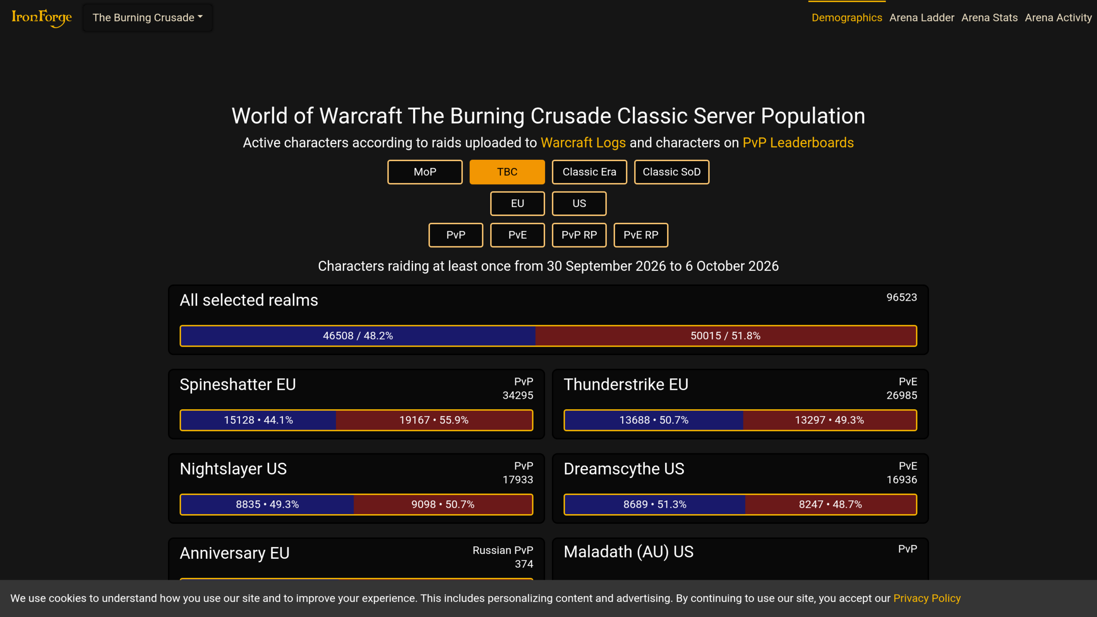This screenshot has height=617, width=1097.
Task: Select Thunderstrike EU realm title
Action: 626,384
